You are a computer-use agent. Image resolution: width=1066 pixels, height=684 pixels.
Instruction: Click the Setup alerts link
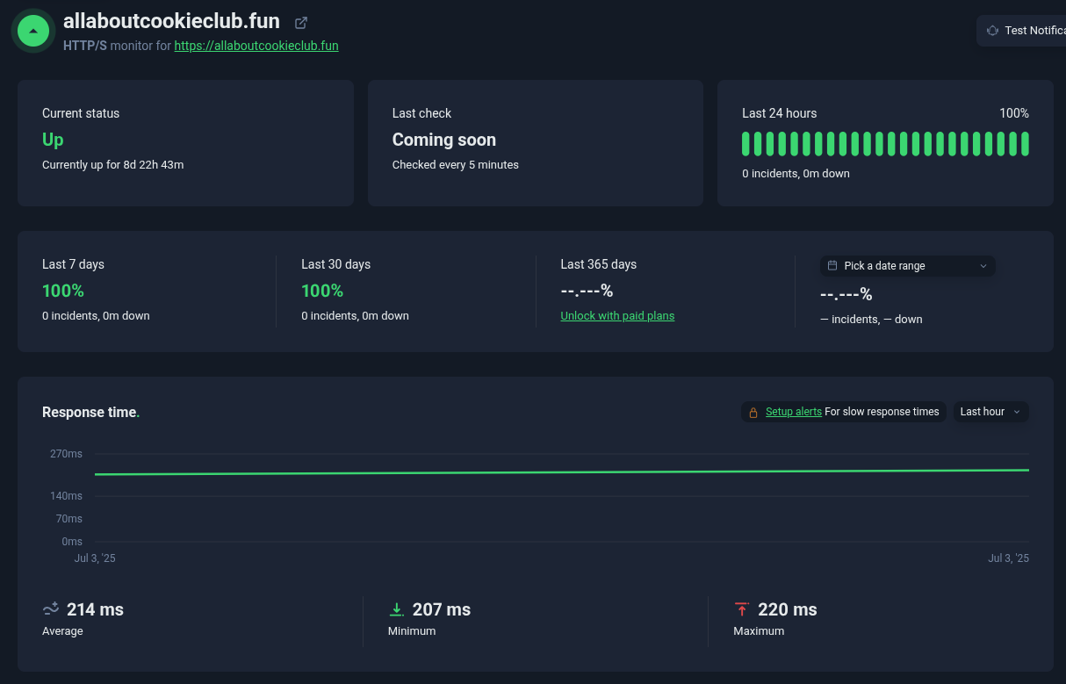[793, 412]
